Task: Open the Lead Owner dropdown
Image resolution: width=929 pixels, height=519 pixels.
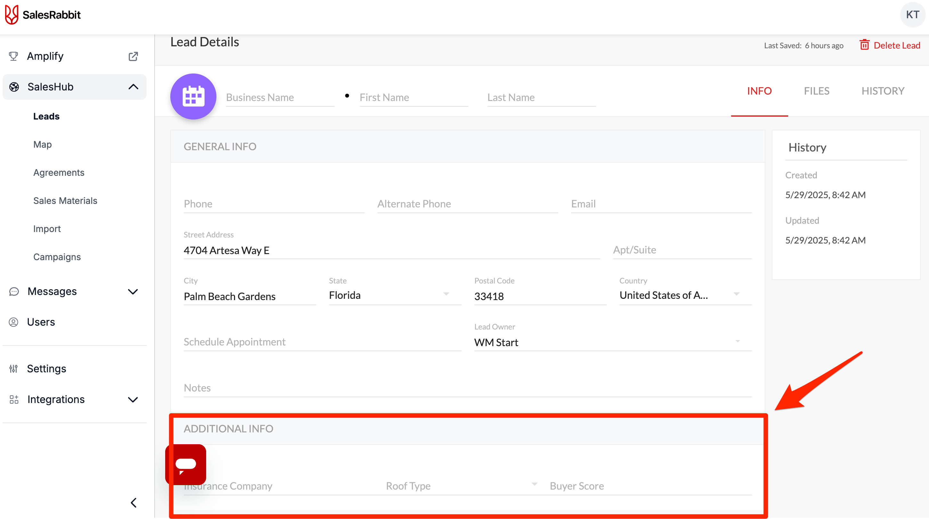Action: (613, 342)
